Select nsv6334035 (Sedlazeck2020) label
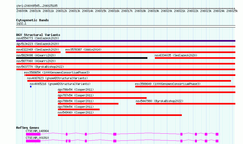The width and height of the screenshot is (243, 144). [176, 55]
